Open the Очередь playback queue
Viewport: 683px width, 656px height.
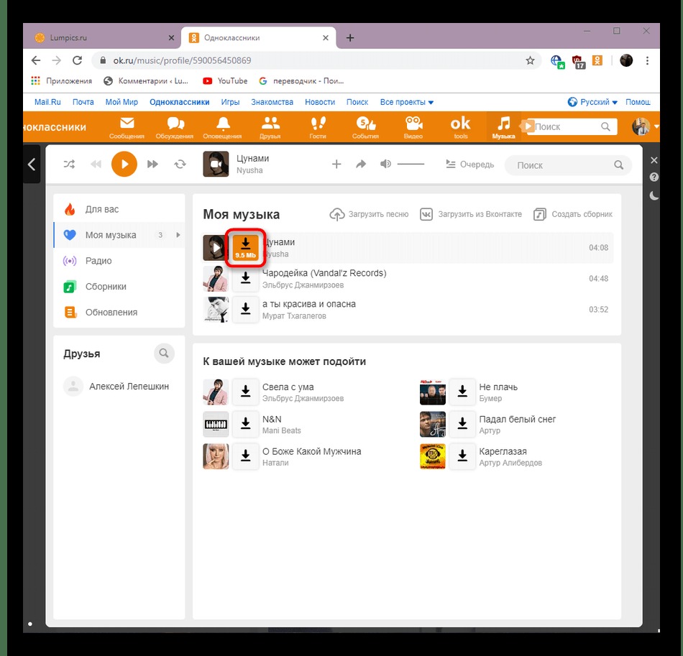click(x=469, y=165)
